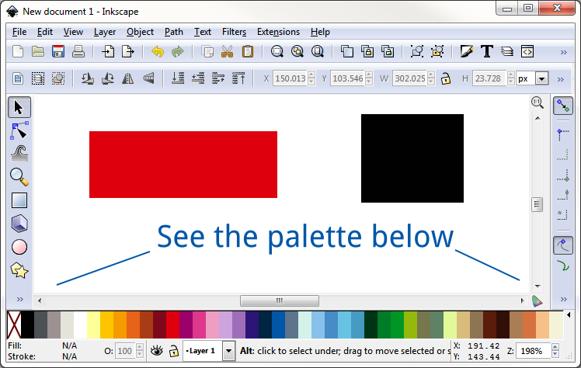Increase opacity with stepper up arrow
581x368 pixels.
(x=139, y=347)
